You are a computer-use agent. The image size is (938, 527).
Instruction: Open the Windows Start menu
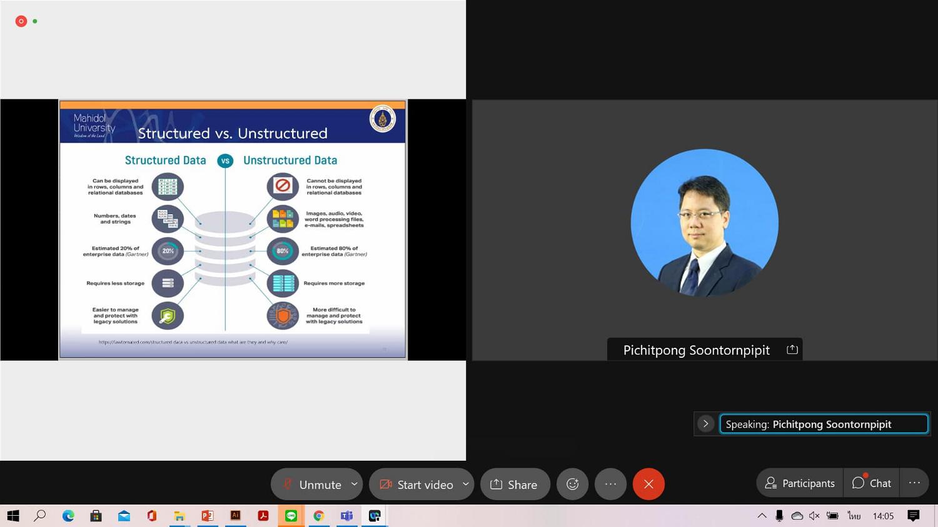13,516
